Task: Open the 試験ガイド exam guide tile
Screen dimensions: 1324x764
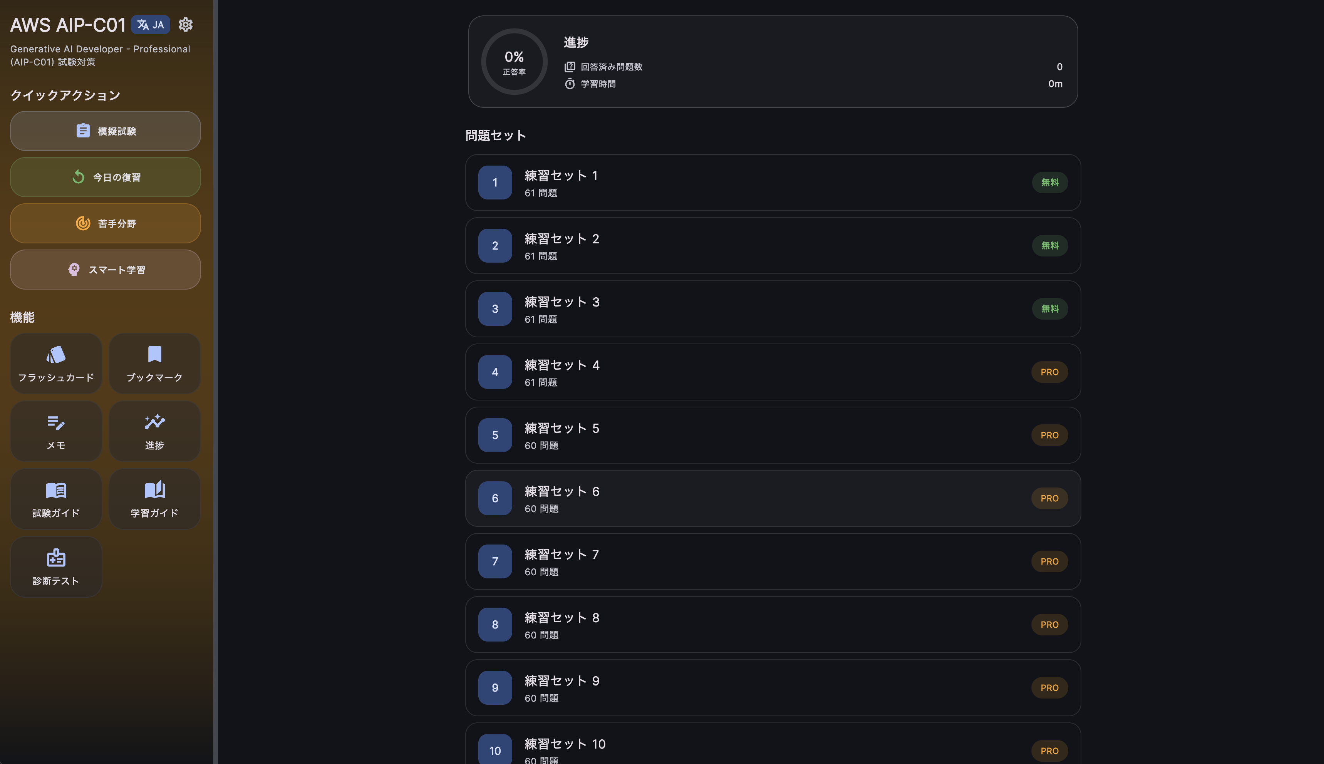Action: 56,499
